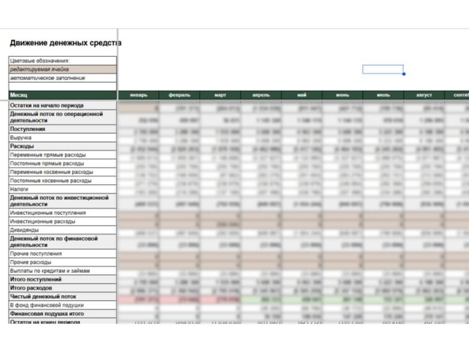Select the "редактируемая ячейка" legend cell

[63, 69]
